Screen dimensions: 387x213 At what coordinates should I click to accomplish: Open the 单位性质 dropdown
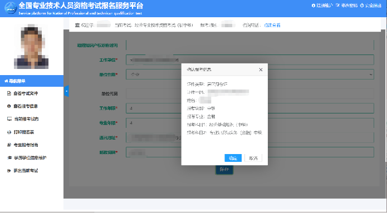click(x=250, y=75)
